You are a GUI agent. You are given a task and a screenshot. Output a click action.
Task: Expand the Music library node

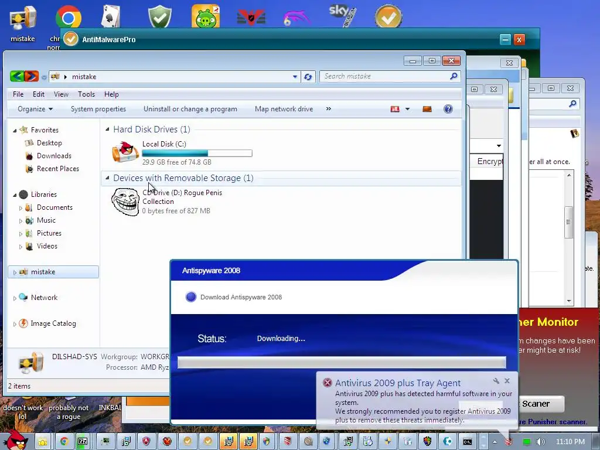[21, 221]
